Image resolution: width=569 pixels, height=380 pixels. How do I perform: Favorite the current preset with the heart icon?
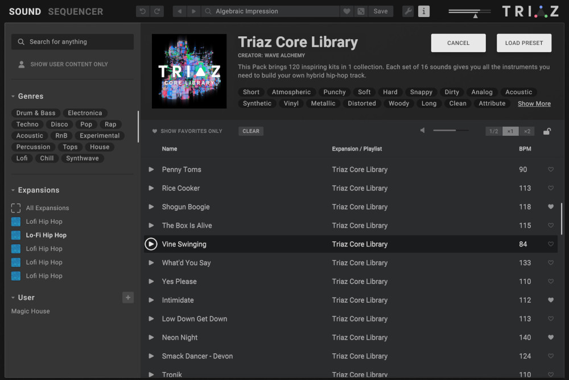(x=347, y=11)
